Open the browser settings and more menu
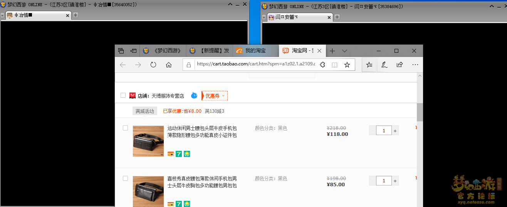Image resolution: width=507 pixels, height=207 pixels. click(x=415, y=65)
